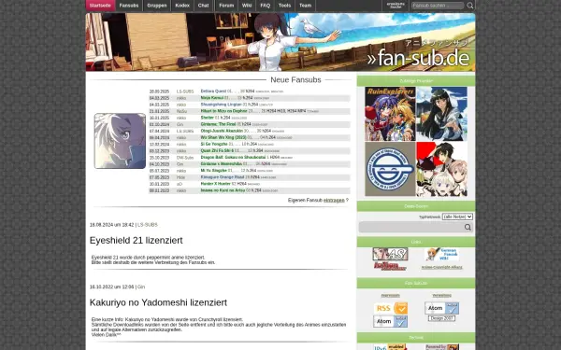The width and height of the screenshot is (561, 350).
Task: Click the Gin group in the Gintama: The Final row
Action: click(180, 124)
